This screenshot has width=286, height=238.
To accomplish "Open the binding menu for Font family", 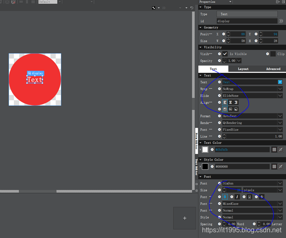I will pyautogui.click(x=219, y=183).
